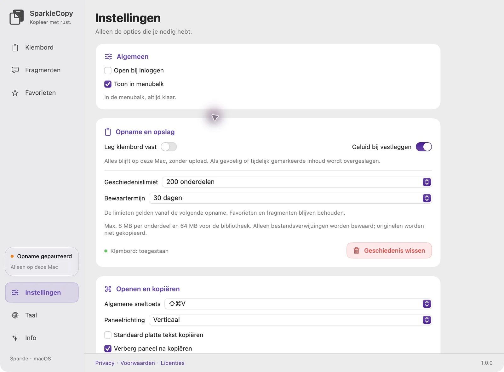Click the Instellingen page title
Screen dimensions: 504x372
pos(128,18)
